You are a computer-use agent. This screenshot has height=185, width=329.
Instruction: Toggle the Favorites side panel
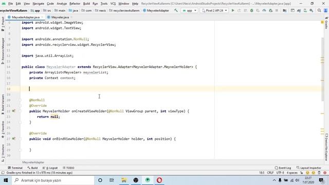tap(3, 129)
